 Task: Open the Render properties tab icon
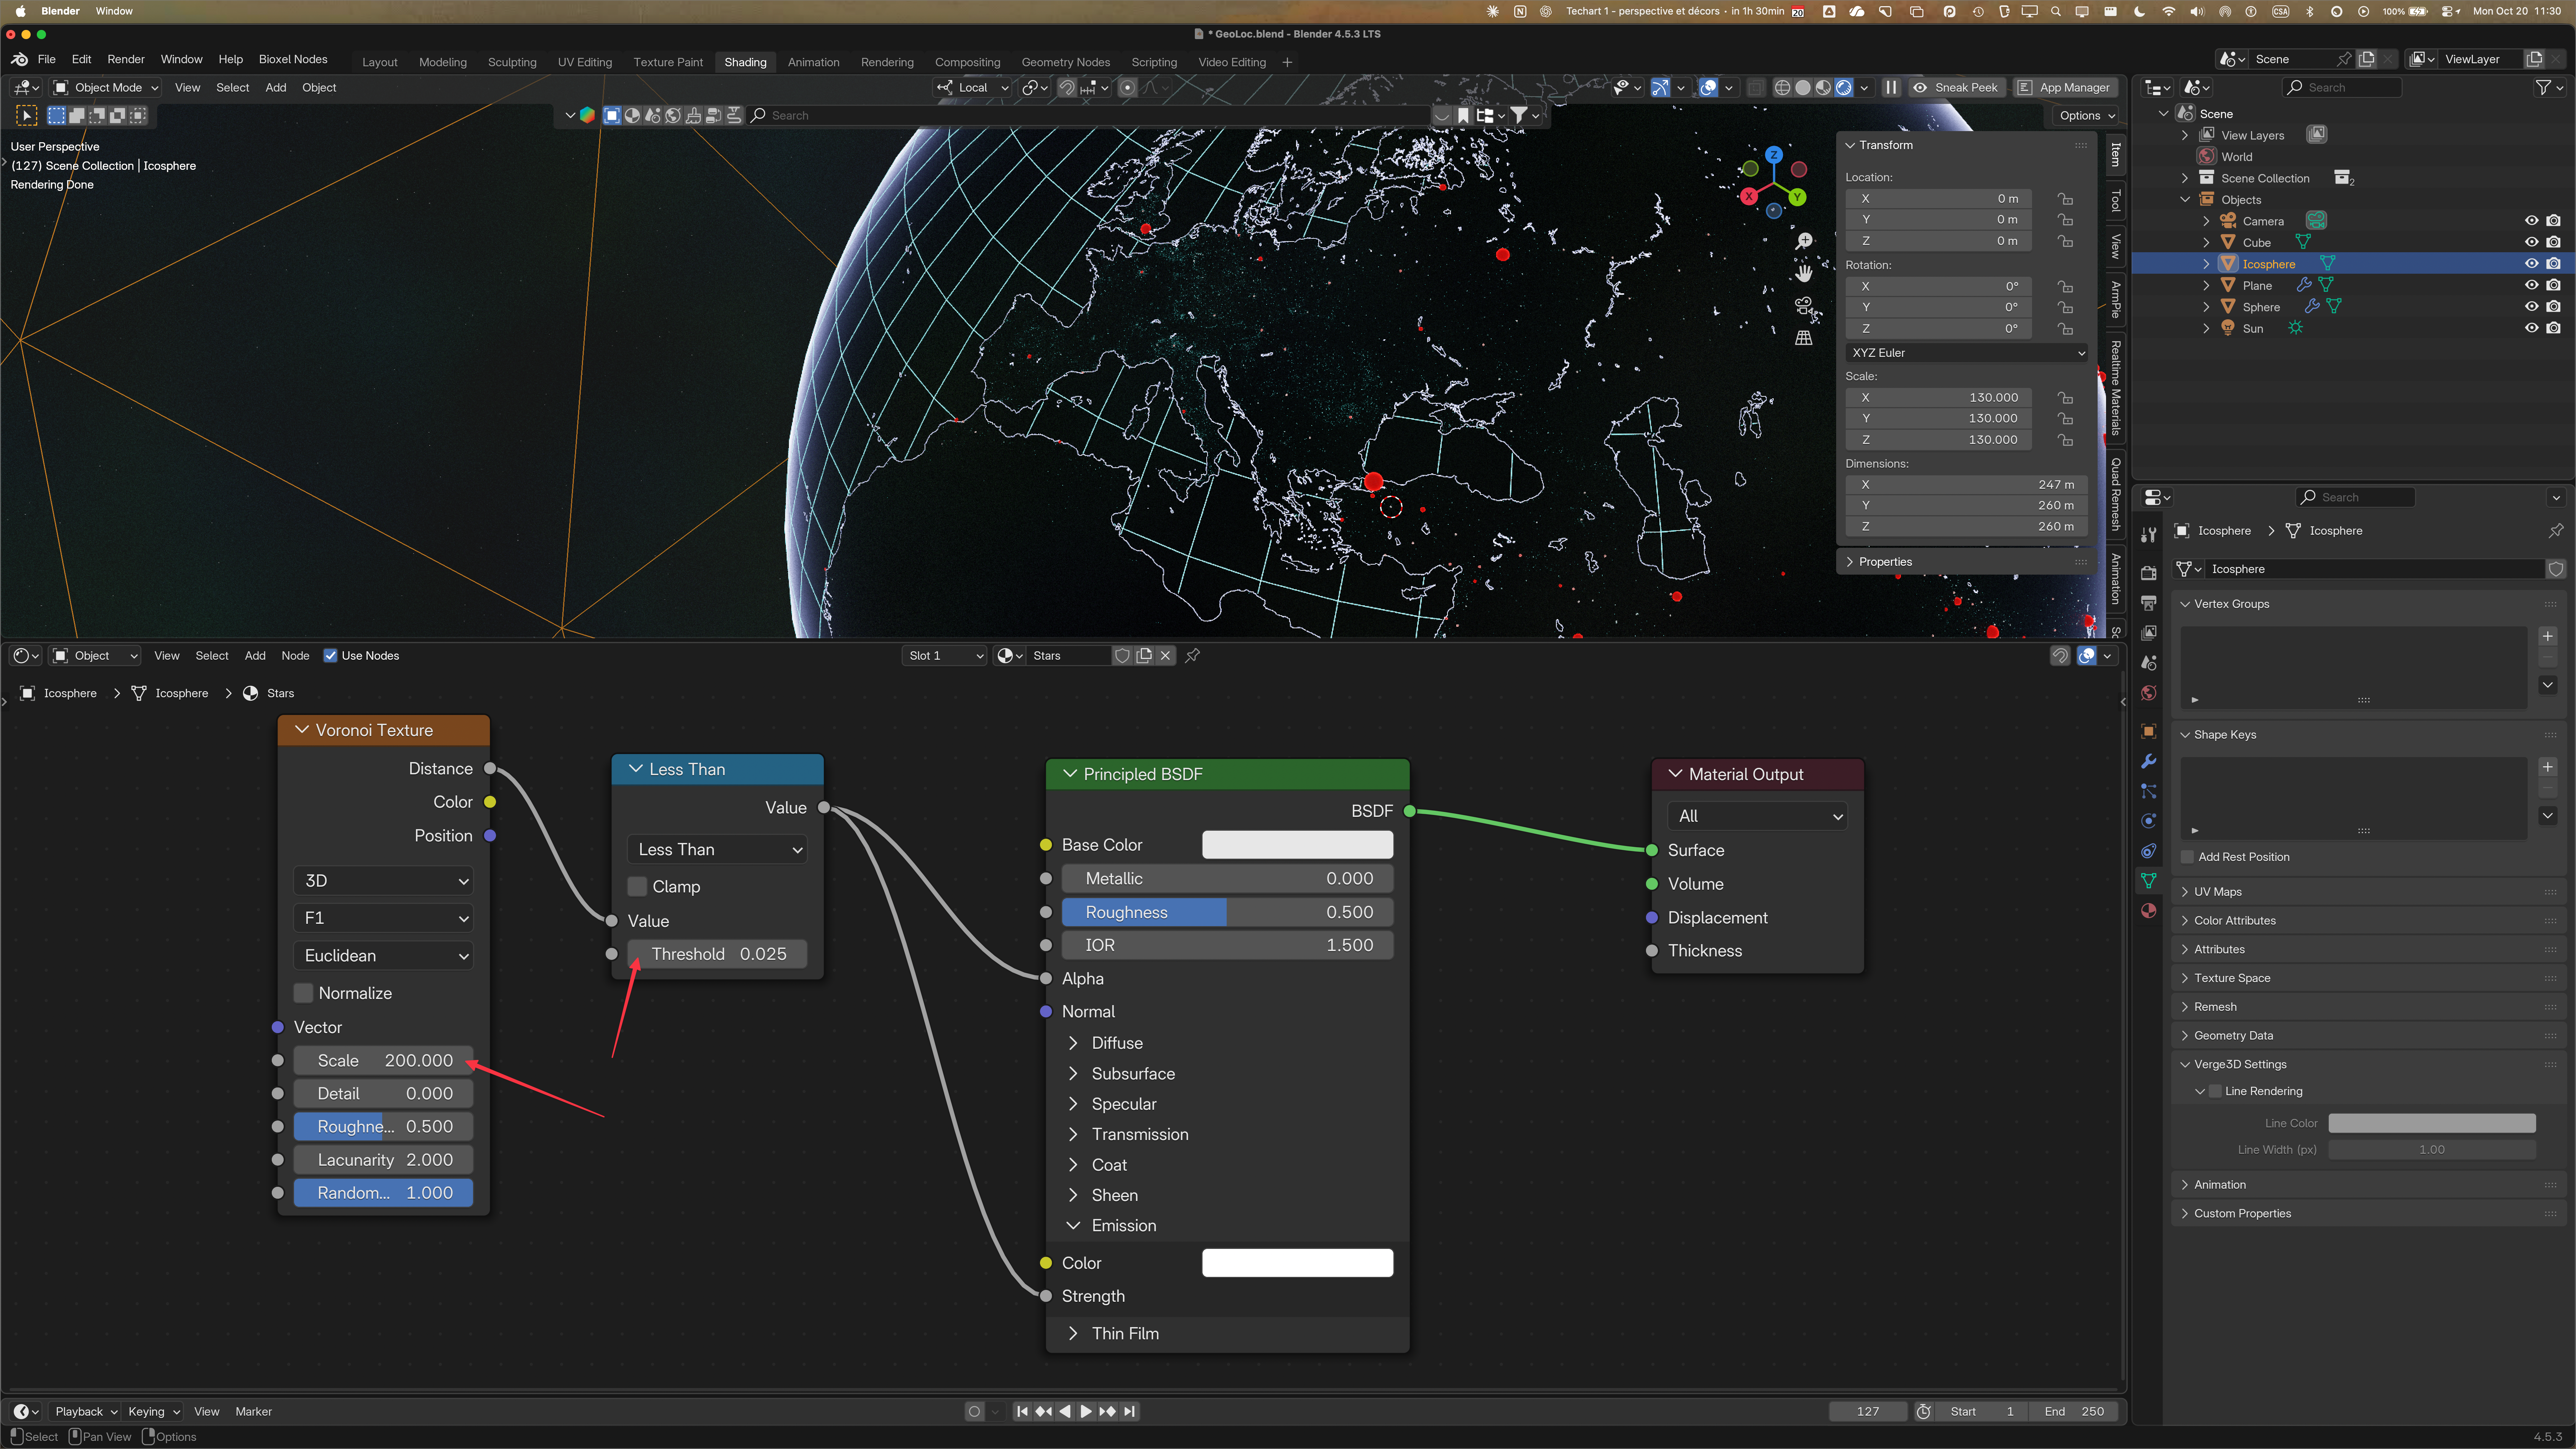pos(2149,573)
